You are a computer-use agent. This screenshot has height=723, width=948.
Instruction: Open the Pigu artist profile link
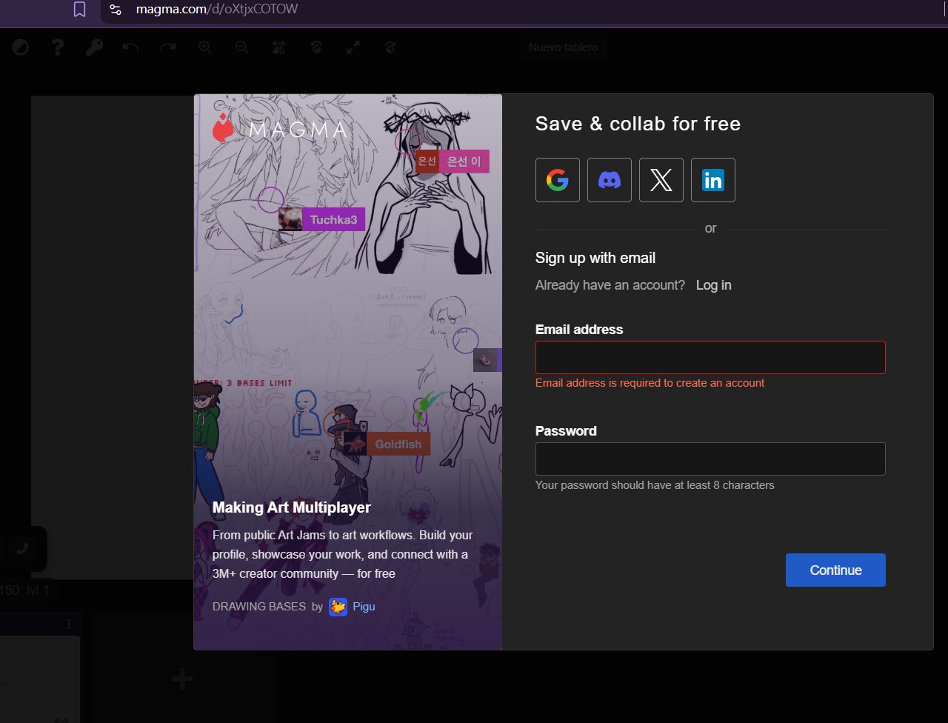(363, 607)
